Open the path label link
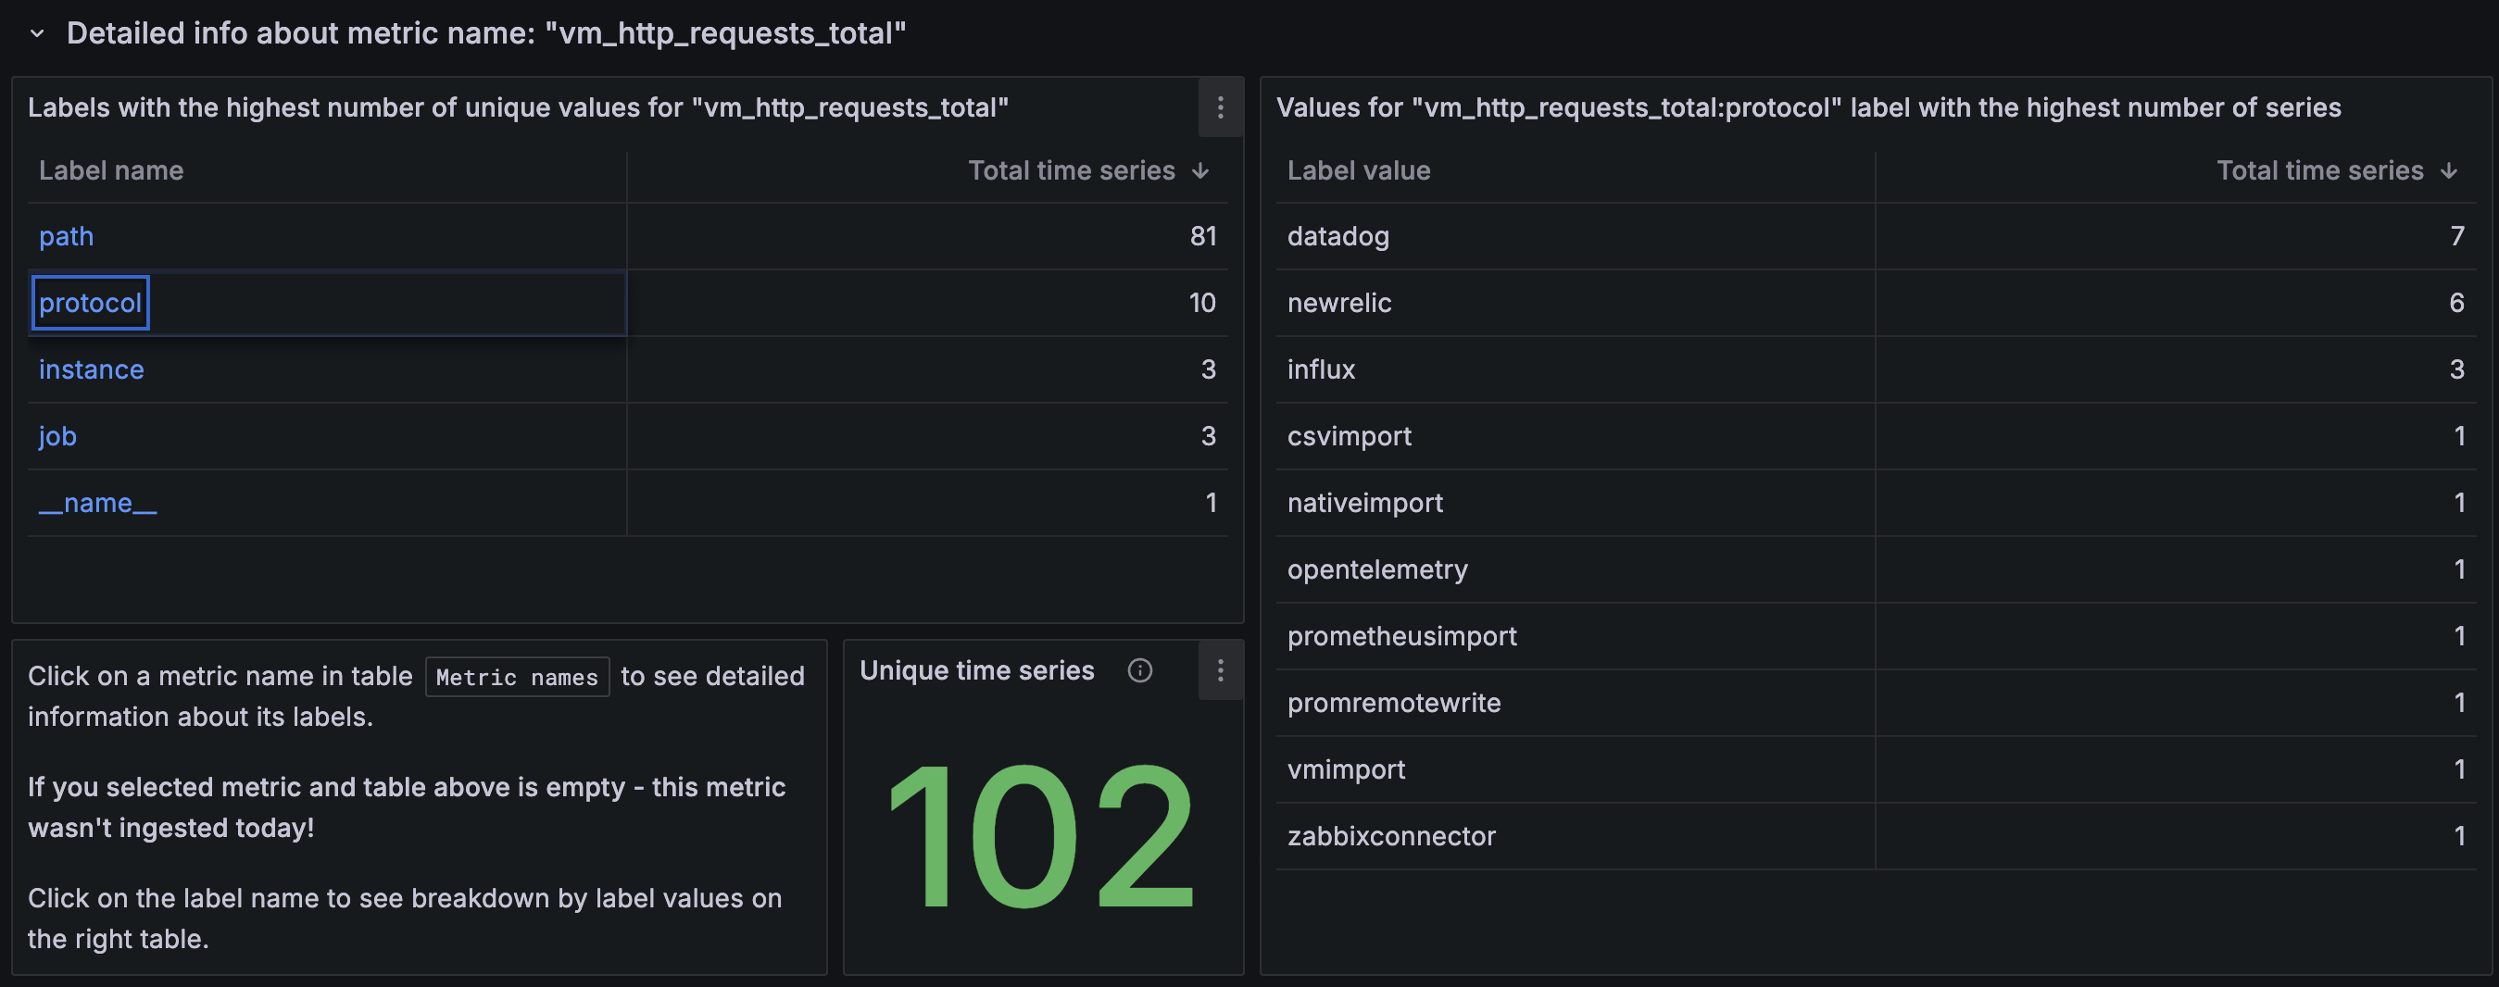Screen dimensions: 2499x987 (x=66, y=237)
